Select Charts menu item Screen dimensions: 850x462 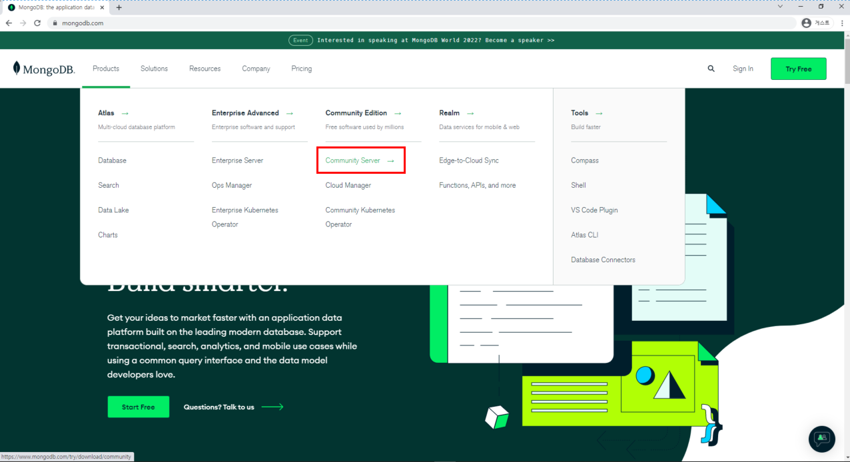(x=108, y=235)
